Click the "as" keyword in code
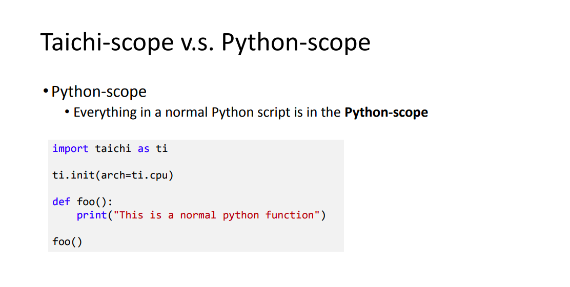Image resolution: width=570 pixels, height=287 pixels. tap(144, 149)
